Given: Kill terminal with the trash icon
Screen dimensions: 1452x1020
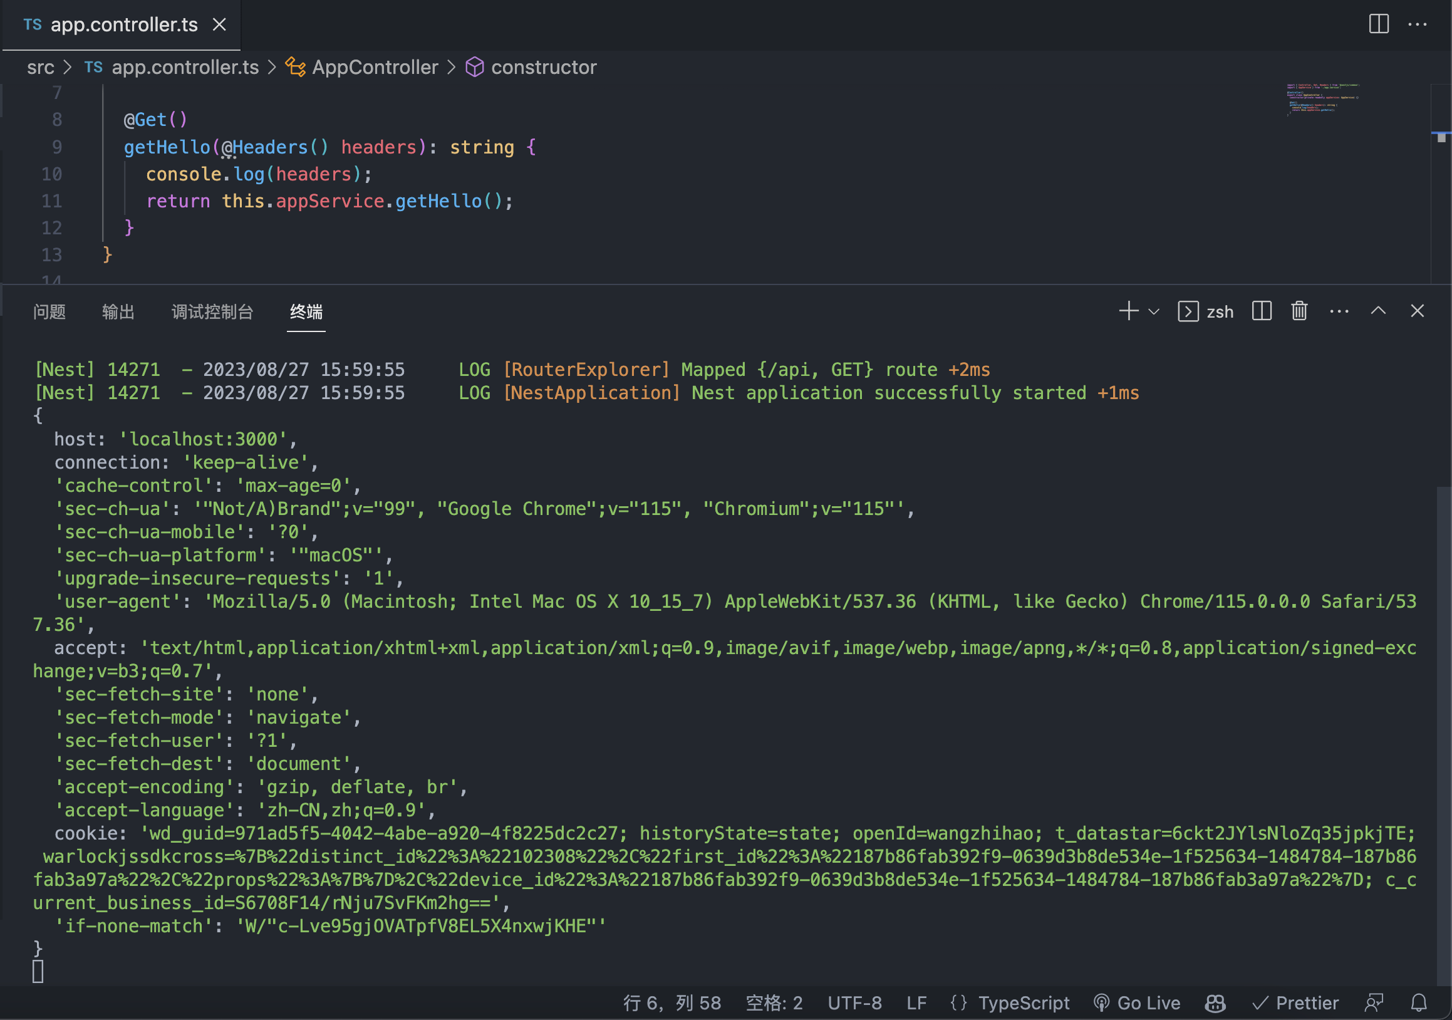Looking at the screenshot, I should pos(1299,311).
